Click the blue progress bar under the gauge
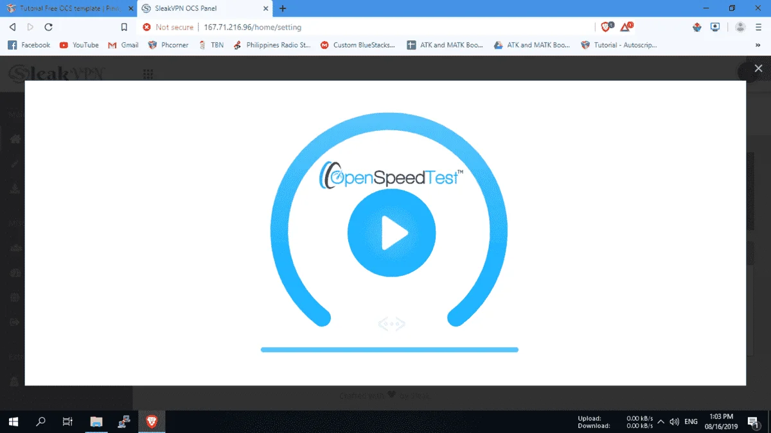The height and width of the screenshot is (433, 771). pos(389,350)
